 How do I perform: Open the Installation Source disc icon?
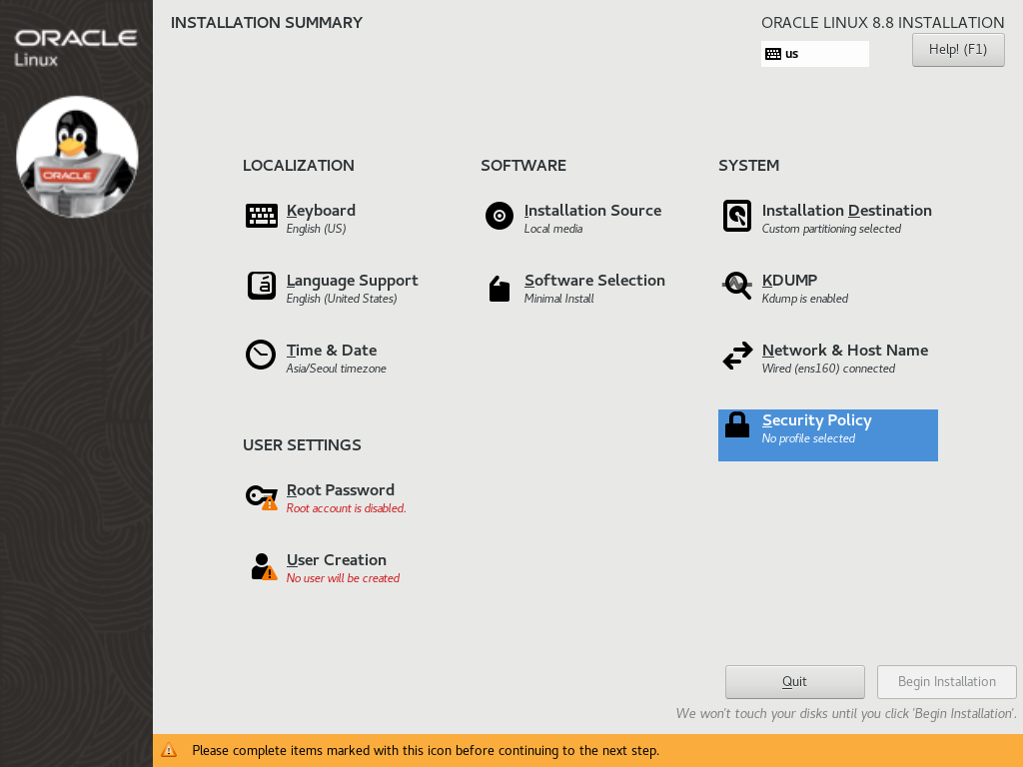(499, 216)
